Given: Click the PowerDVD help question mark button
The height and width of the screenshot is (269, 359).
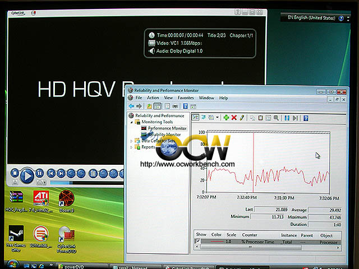Looking at the screenshot, I should (237, 12).
